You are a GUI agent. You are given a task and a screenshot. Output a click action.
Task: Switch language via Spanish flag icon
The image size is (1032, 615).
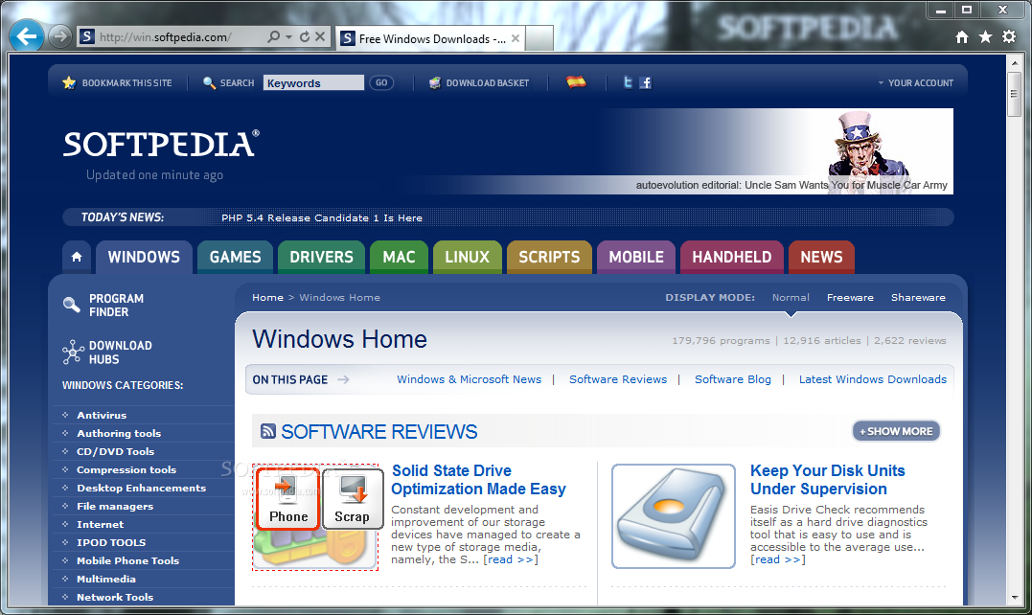(576, 82)
